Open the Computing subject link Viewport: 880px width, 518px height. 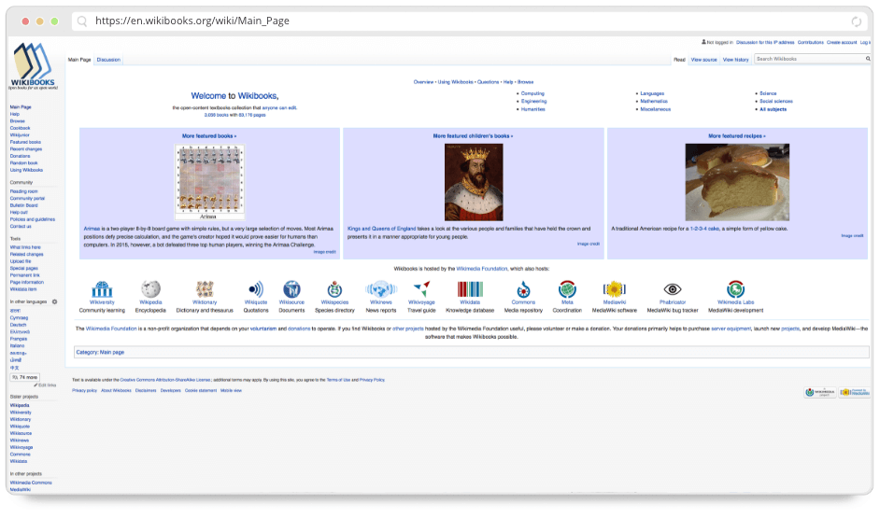(532, 93)
